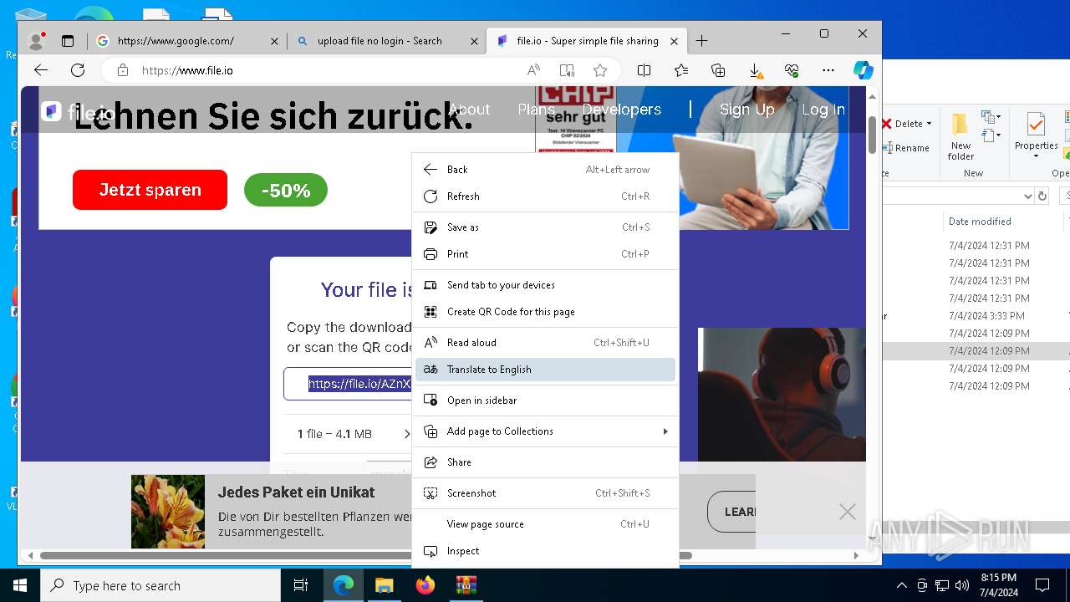The image size is (1070, 602).
Task: Open the immersive reader icon in address bar
Action: 567,70
